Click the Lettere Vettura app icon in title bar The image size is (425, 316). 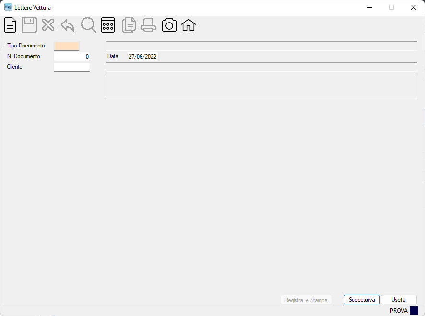click(8, 7)
